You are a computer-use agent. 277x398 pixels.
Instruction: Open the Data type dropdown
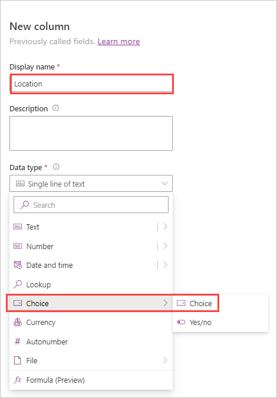[91, 183]
